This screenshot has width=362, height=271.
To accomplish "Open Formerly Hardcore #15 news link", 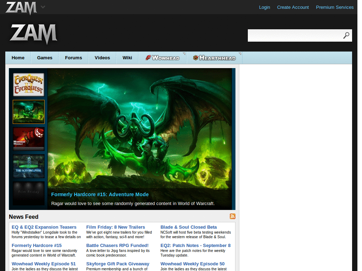I will [x=37, y=246].
